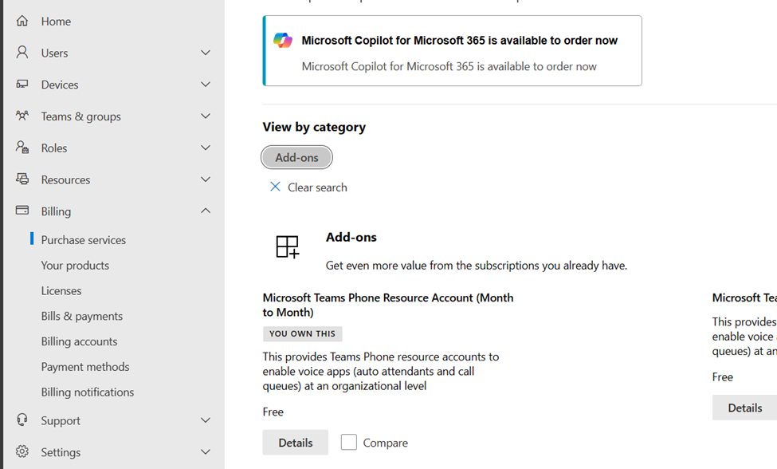Viewport: 777px width, 469px height.
Task: Click the Settings nav label
Action: point(61,452)
